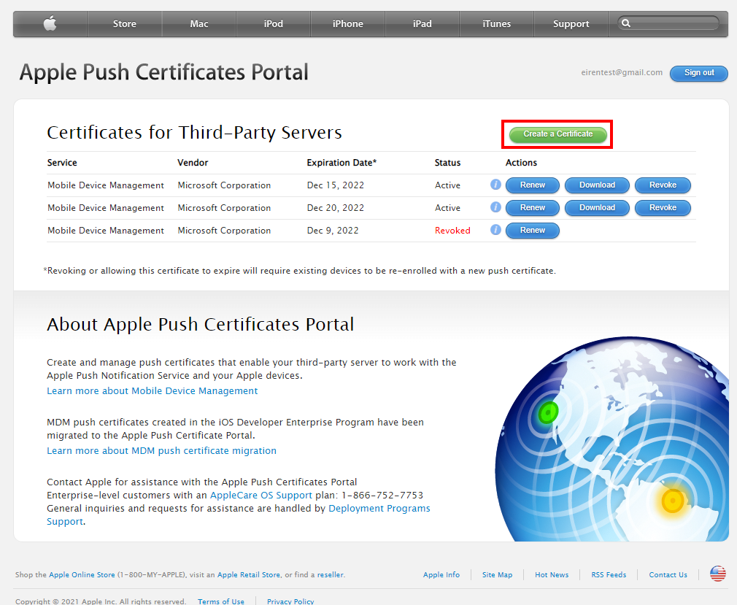
Task: Click the Apple logo in the navigation bar
Action: coord(50,23)
